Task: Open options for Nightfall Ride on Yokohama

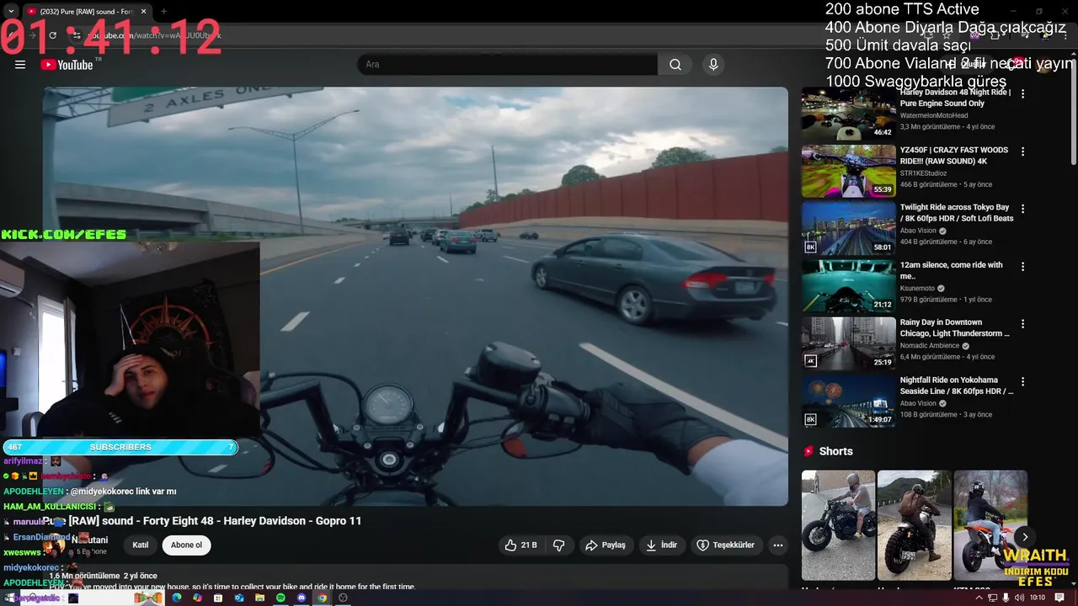Action: (x=1023, y=381)
